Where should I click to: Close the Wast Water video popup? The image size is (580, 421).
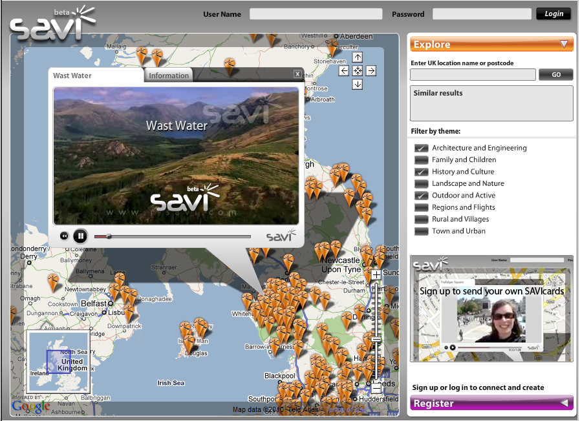297,74
